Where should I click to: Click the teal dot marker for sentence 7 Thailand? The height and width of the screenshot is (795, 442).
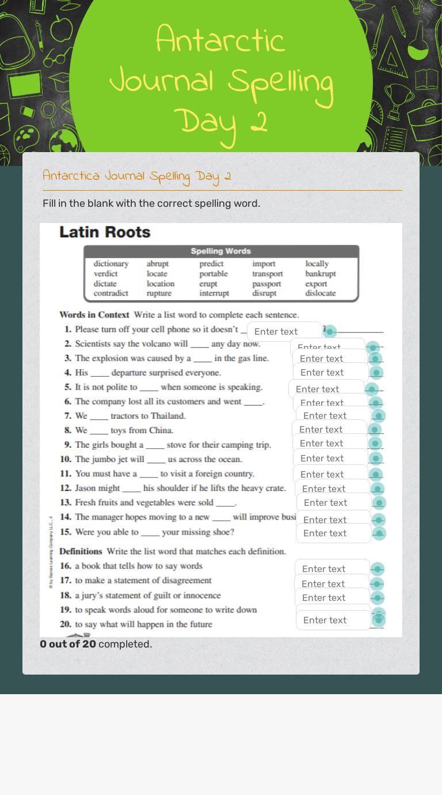pyautogui.click(x=379, y=416)
